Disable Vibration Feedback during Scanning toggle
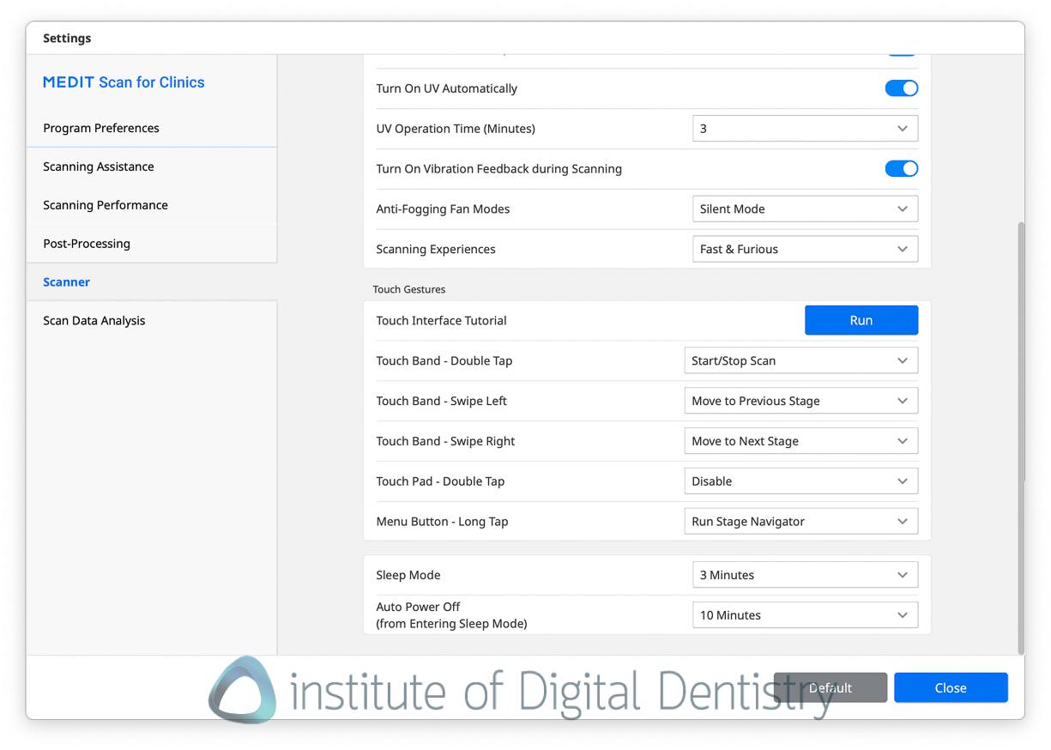Image resolution: width=1051 pixels, height=750 pixels. [x=901, y=169]
